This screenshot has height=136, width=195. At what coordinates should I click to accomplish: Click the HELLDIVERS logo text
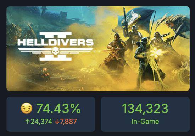55,42
